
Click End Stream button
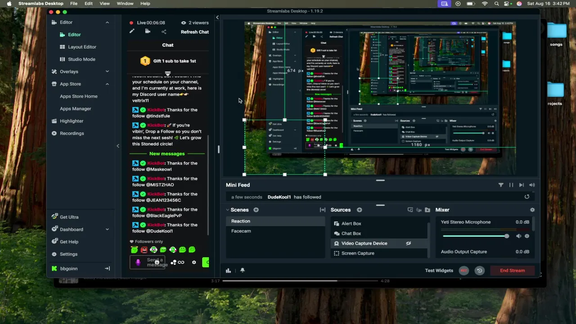tap(513, 270)
